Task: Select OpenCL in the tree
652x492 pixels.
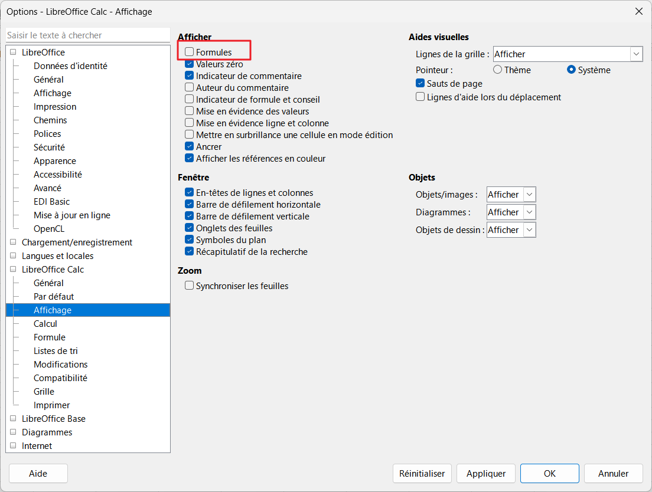Action: click(x=49, y=229)
